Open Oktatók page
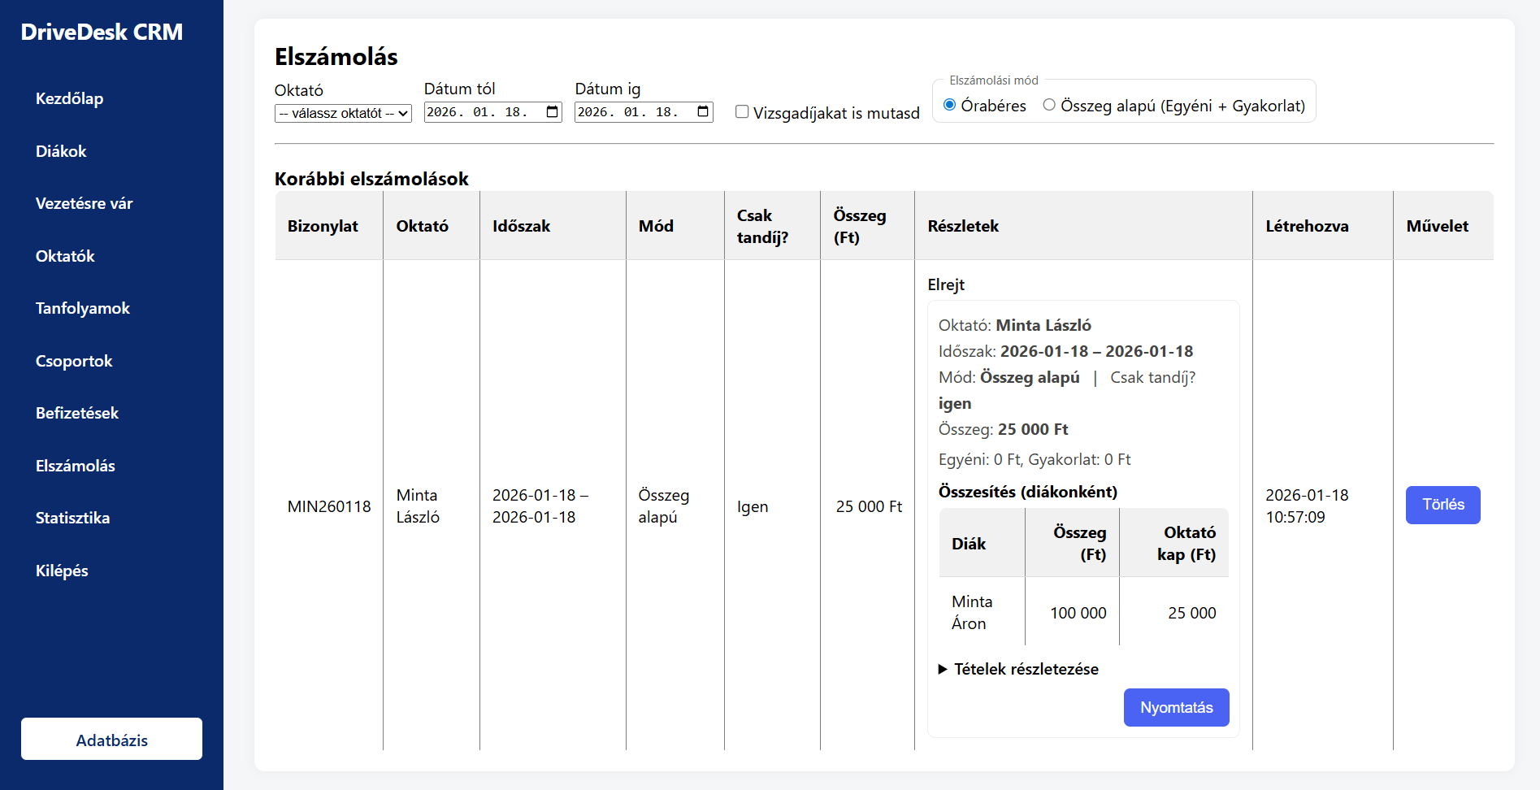This screenshot has width=1540, height=790. tap(65, 256)
